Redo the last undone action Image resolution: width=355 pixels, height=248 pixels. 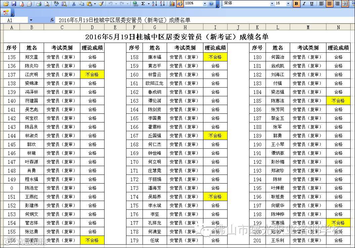[x=122, y=4]
